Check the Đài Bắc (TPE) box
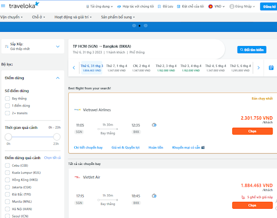Image resolution: width=277 pixels, height=218 pixels. coord(8,194)
